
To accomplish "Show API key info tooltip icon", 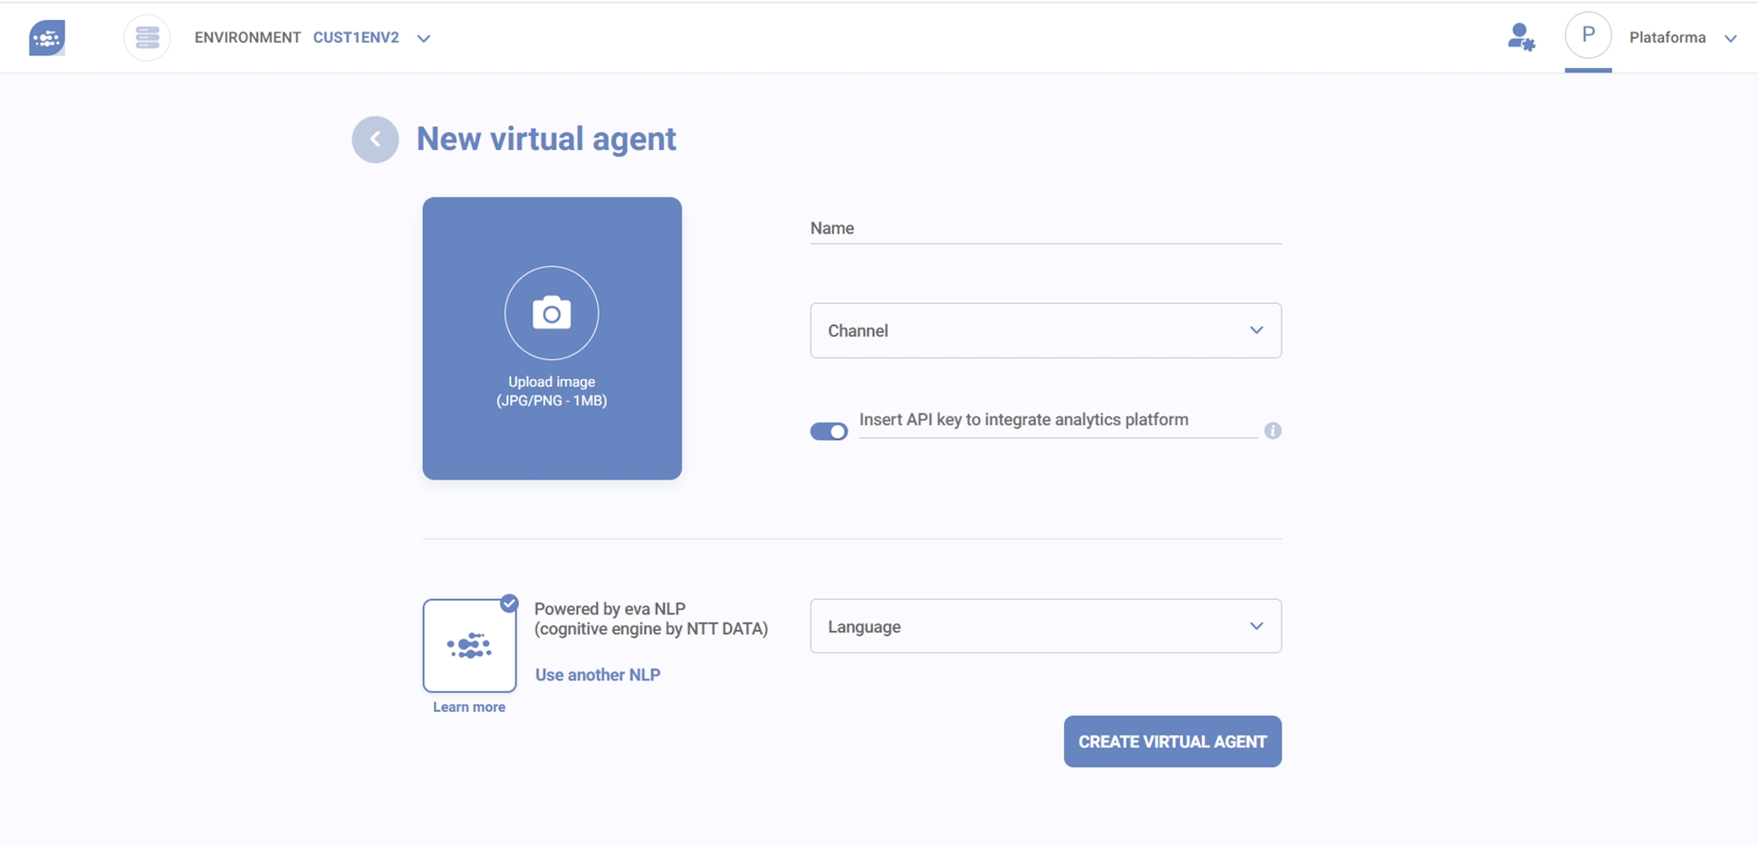I will (1273, 431).
